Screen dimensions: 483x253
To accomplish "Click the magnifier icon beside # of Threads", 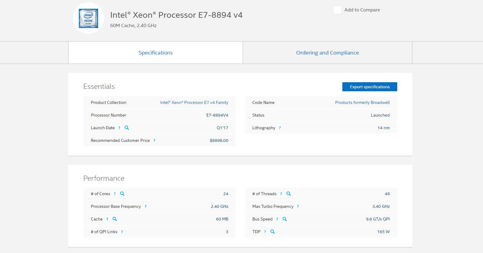I will [289, 194].
